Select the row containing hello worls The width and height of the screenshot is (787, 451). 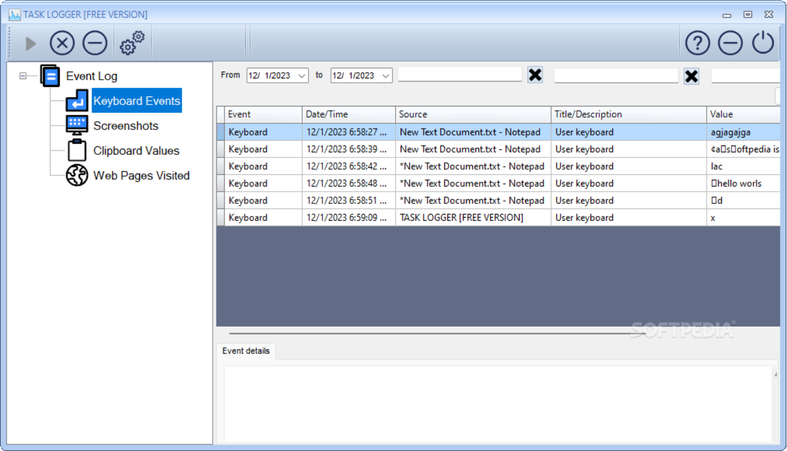(x=498, y=184)
